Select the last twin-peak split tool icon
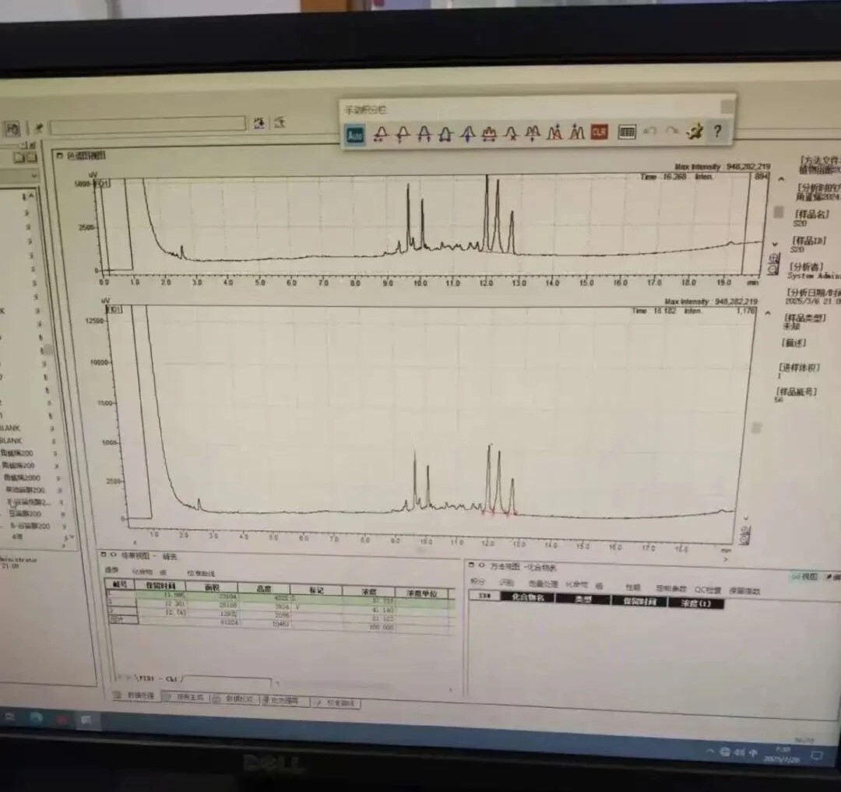This screenshot has height=792, width=841. 576,133
